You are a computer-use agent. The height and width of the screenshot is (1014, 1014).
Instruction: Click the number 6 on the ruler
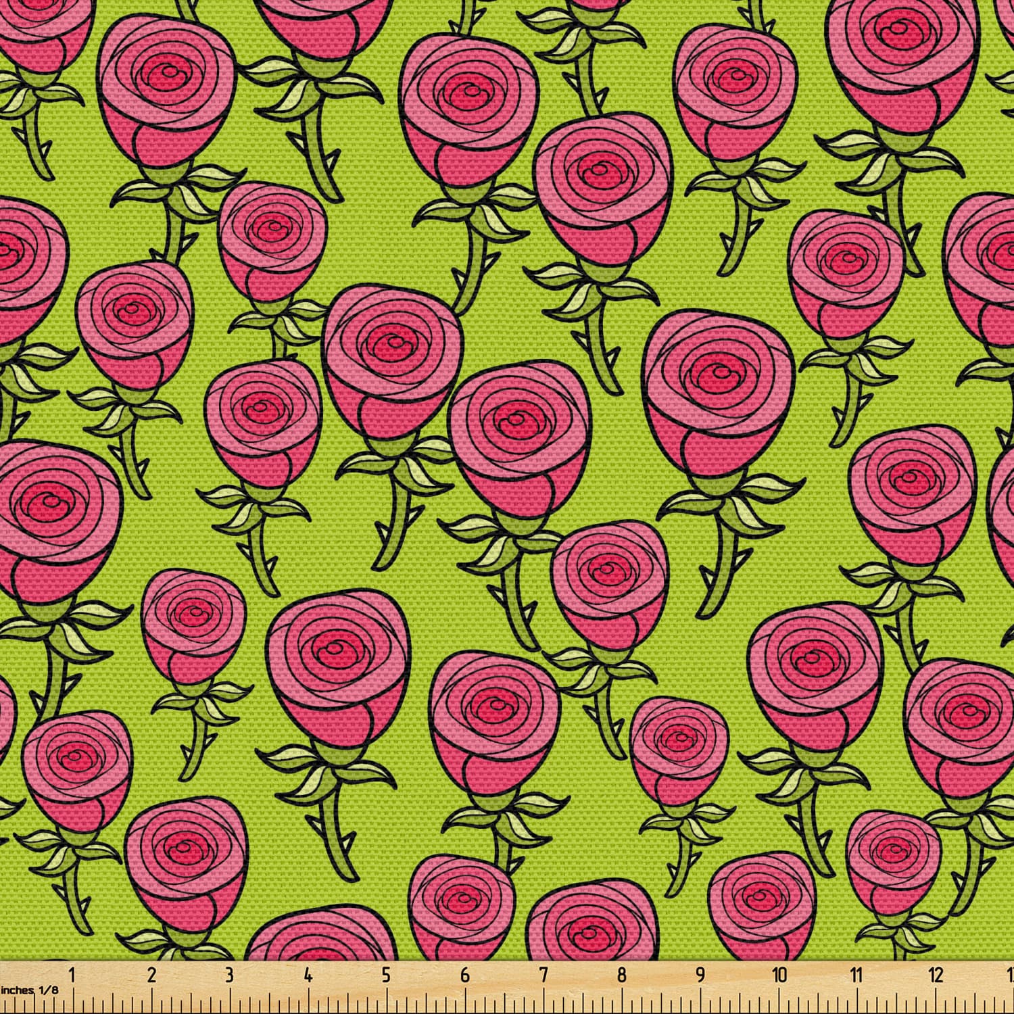464,975
